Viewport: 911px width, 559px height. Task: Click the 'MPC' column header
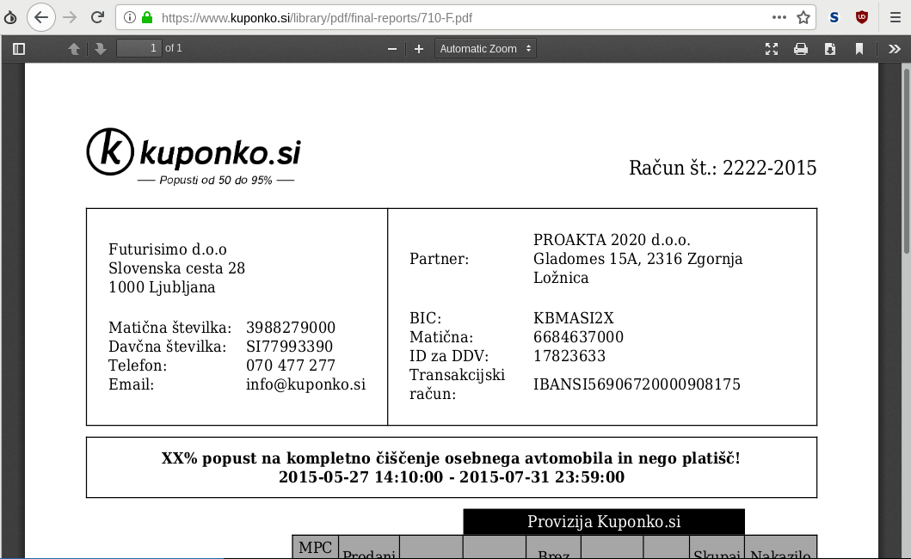pos(315,547)
